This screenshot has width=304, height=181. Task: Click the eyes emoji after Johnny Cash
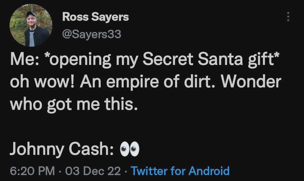pos(129,149)
